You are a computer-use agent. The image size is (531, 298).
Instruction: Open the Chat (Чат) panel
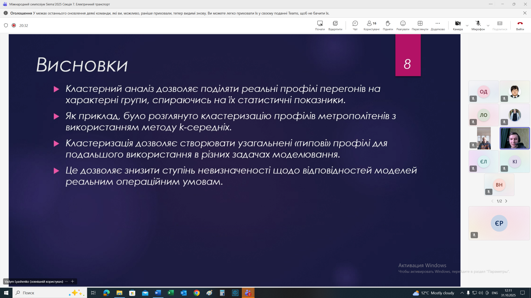[x=355, y=25]
